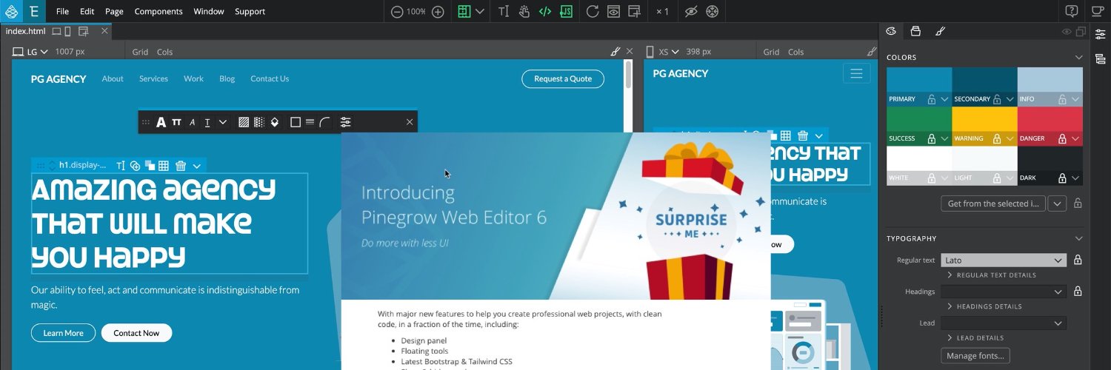Delete h1 element with trash icon

pyautogui.click(x=181, y=166)
